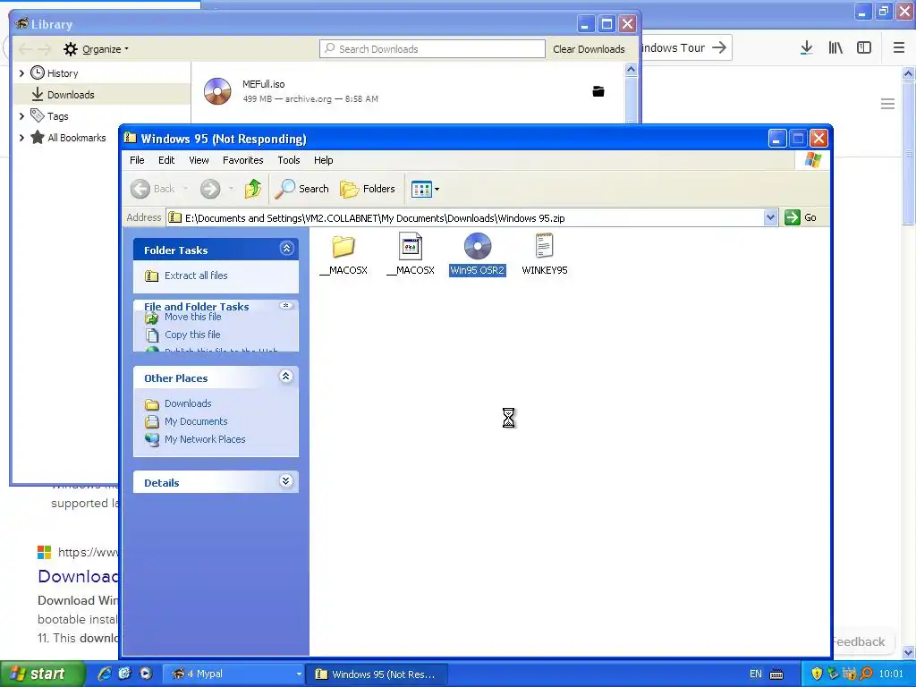
Task: Click the Library forward arrow
Action: [x=45, y=49]
